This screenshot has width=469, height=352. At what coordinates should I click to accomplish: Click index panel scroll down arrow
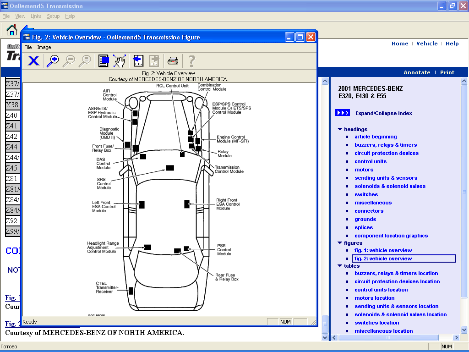click(464, 330)
